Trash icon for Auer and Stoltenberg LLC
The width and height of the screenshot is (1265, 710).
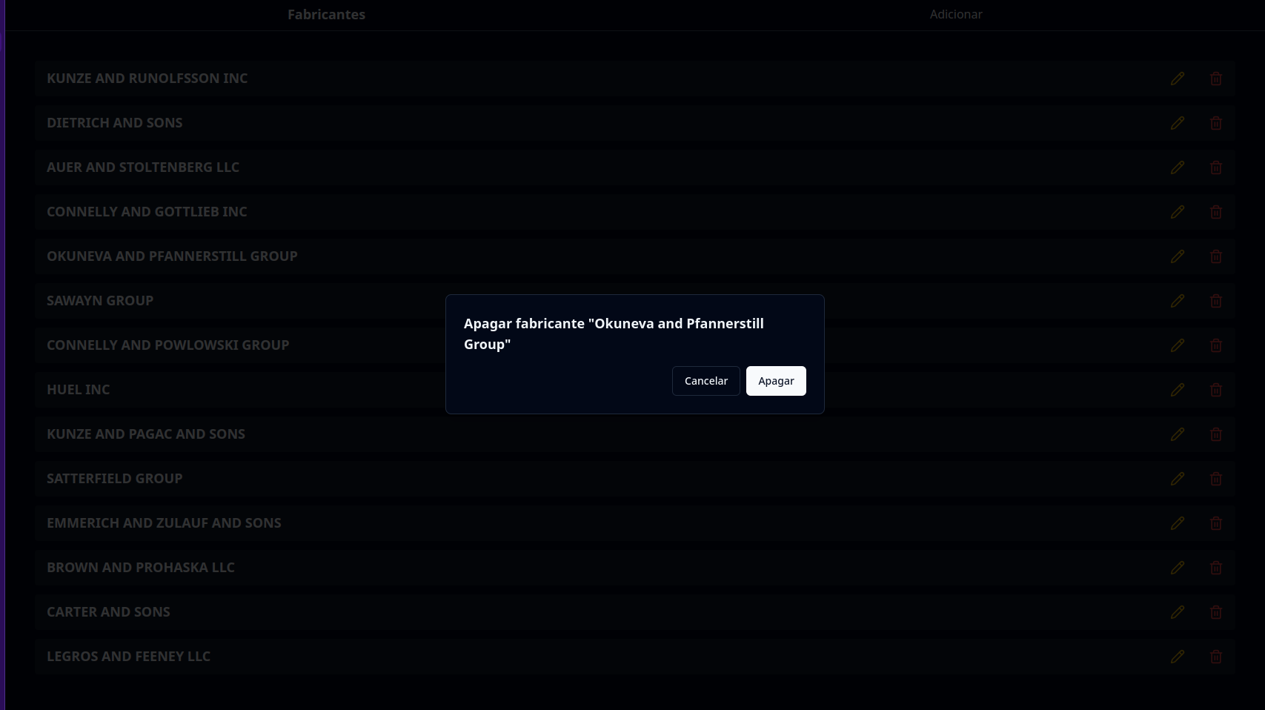(x=1215, y=167)
